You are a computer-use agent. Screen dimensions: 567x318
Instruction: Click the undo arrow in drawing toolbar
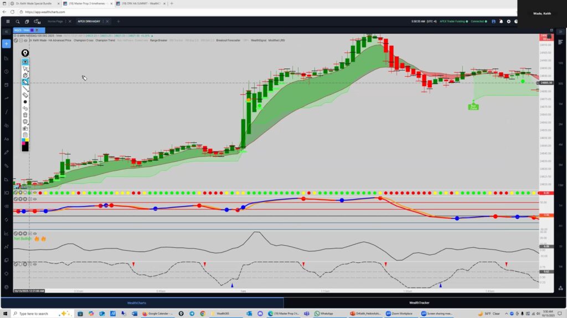(25, 108)
